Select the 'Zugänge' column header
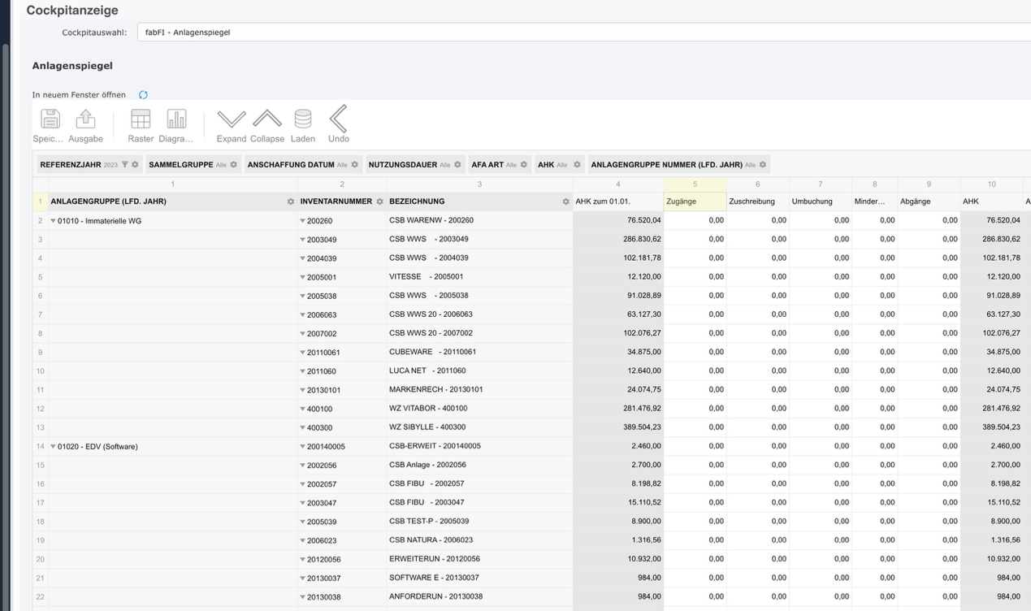This screenshot has height=611, width=1031. tap(681, 201)
